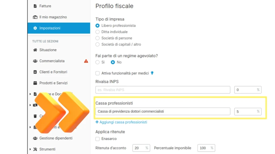Click the Cassa professionisti name field
The height and width of the screenshot is (154, 275).
(x=163, y=111)
